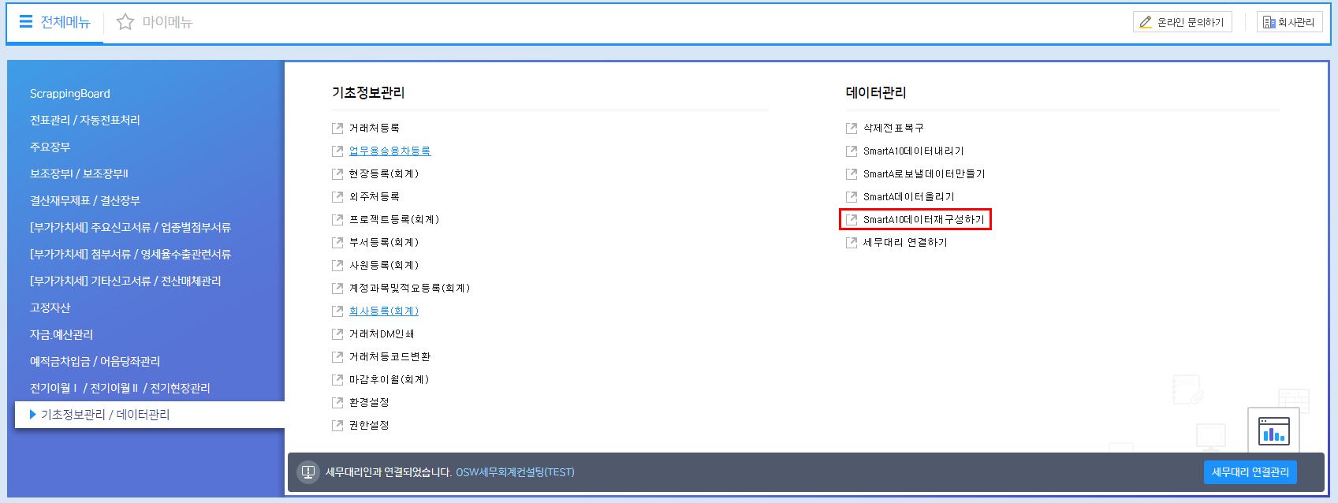Open 계정과목및적요등록(회계)
This screenshot has height=503, width=1338.
coord(409,288)
